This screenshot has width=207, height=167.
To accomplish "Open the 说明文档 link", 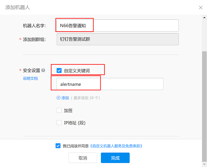I will pos(30,78).
